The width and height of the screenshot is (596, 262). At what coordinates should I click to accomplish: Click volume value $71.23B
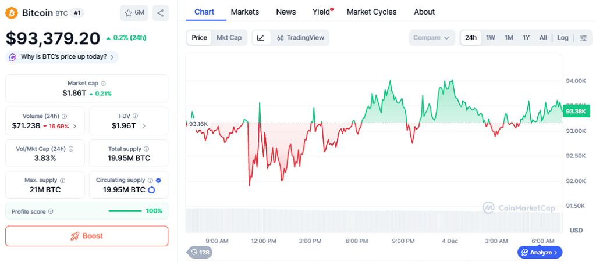(x=26, y=126)
